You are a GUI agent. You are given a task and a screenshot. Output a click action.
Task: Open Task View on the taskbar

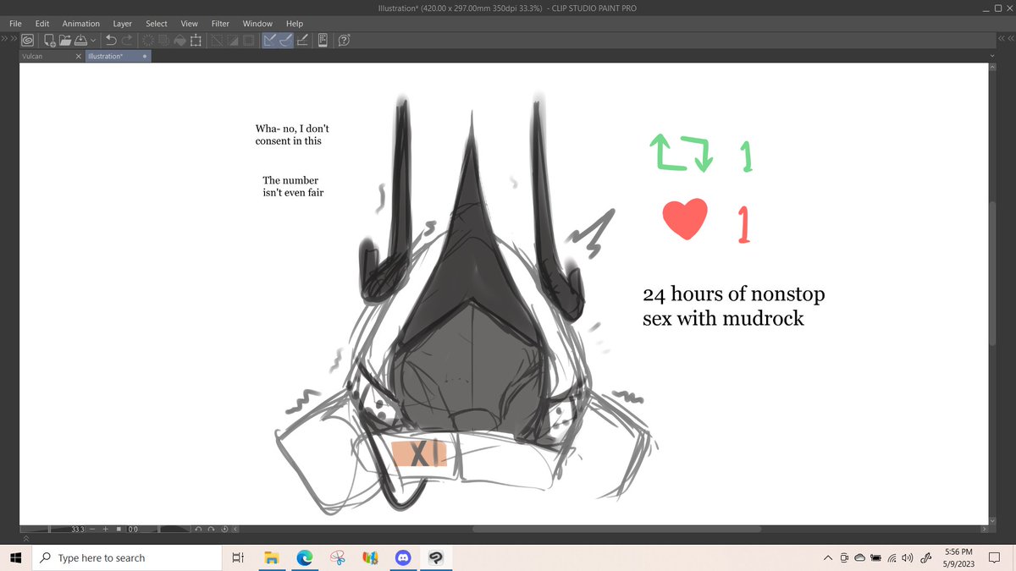tap(238, 557)
